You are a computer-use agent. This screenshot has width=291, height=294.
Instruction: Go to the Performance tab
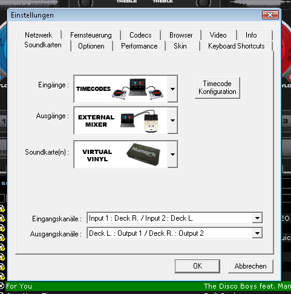[x=139, y=46]
